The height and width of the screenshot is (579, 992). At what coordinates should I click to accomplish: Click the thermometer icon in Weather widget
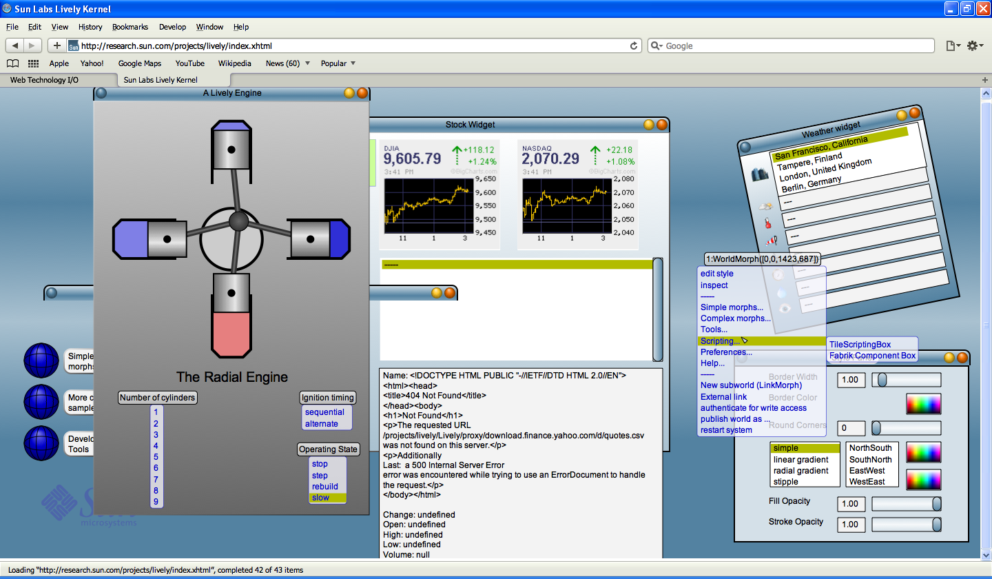point(767,223)
